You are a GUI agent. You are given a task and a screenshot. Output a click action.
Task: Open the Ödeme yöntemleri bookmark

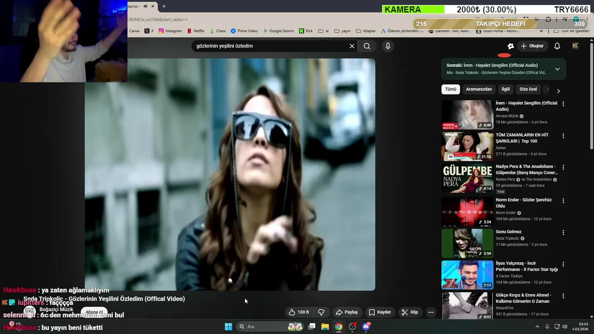402,31
